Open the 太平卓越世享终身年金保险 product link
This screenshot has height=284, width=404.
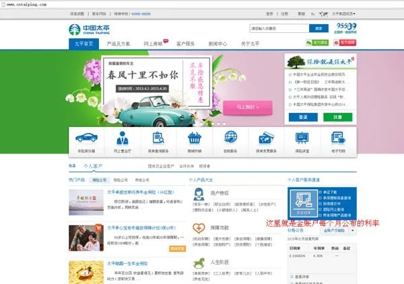[141, 192]
